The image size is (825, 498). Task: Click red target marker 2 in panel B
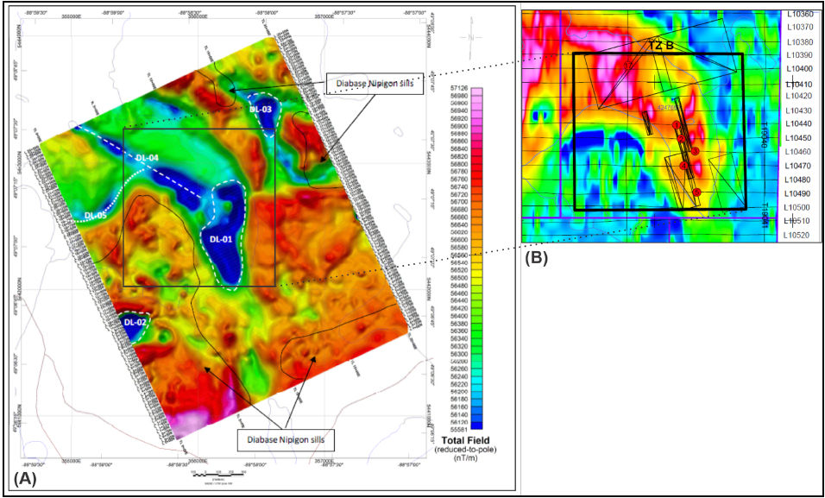coord(681,139)
